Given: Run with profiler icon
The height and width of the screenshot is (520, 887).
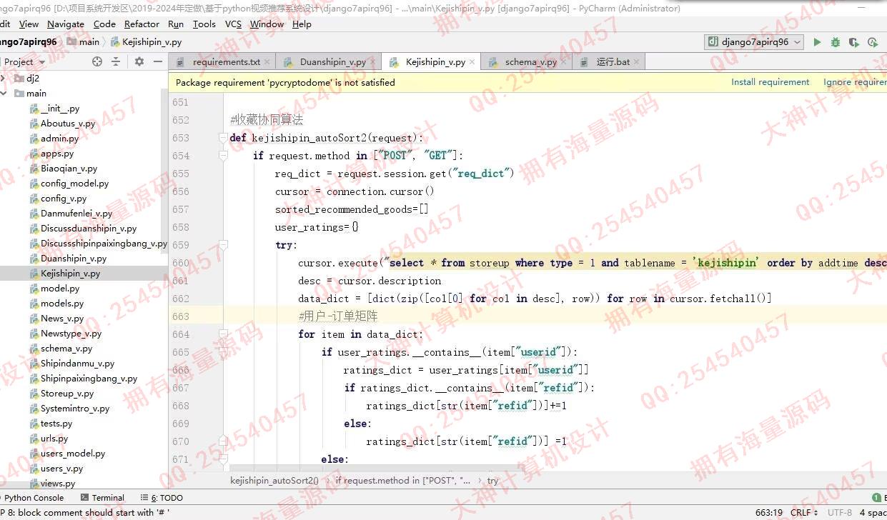Looking at the screenshot, I should pos(873,42).
